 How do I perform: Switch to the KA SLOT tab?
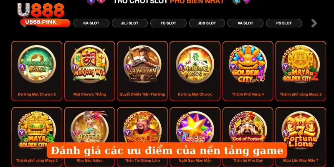[x=91, y=23]
